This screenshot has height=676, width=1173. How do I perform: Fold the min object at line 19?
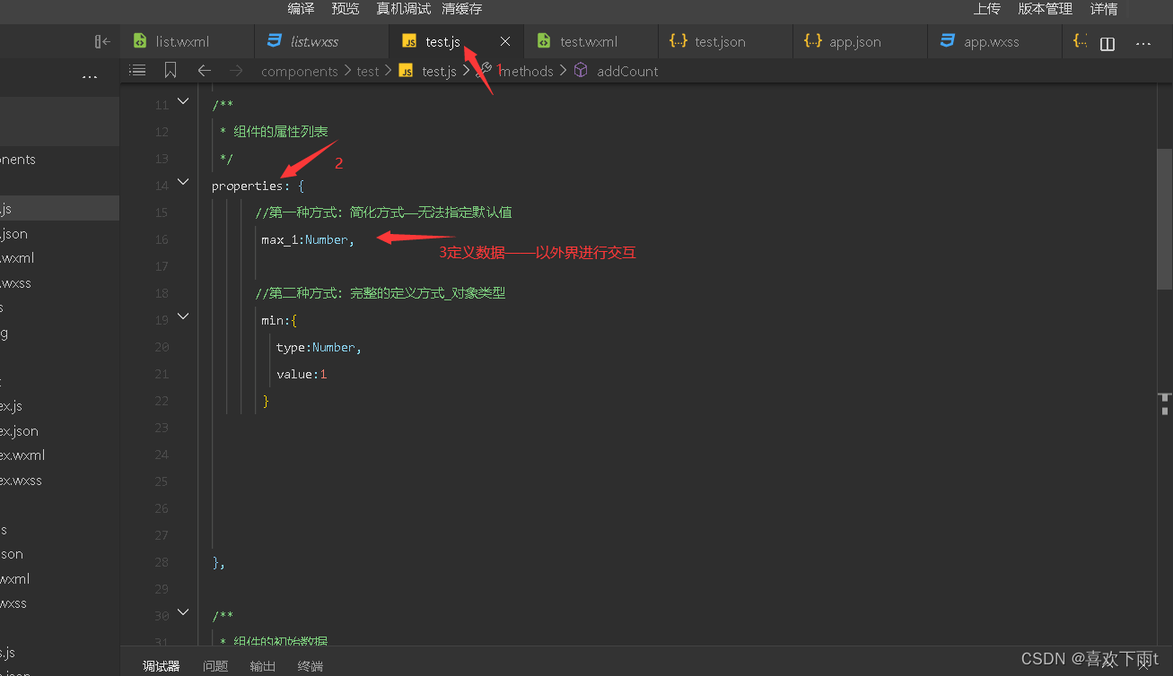(183, 316)
